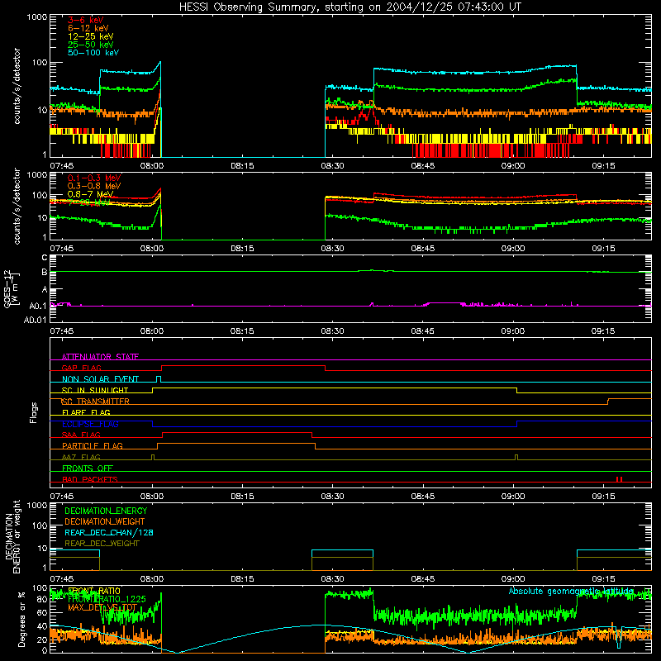Select the red SAA_FLAG label
661x661 pixels.
pos(81,435)
